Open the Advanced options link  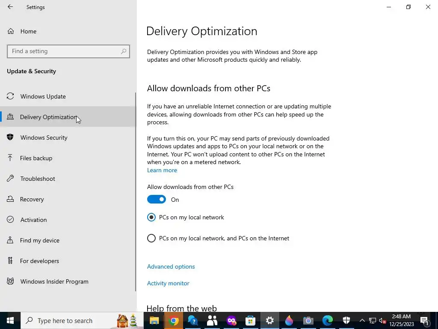[171, 266]
